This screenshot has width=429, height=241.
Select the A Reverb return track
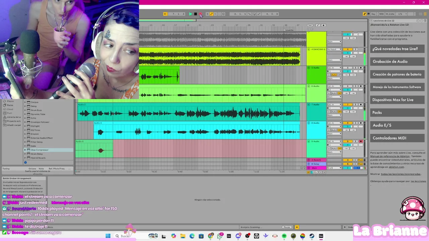click(x=317, y=160)
